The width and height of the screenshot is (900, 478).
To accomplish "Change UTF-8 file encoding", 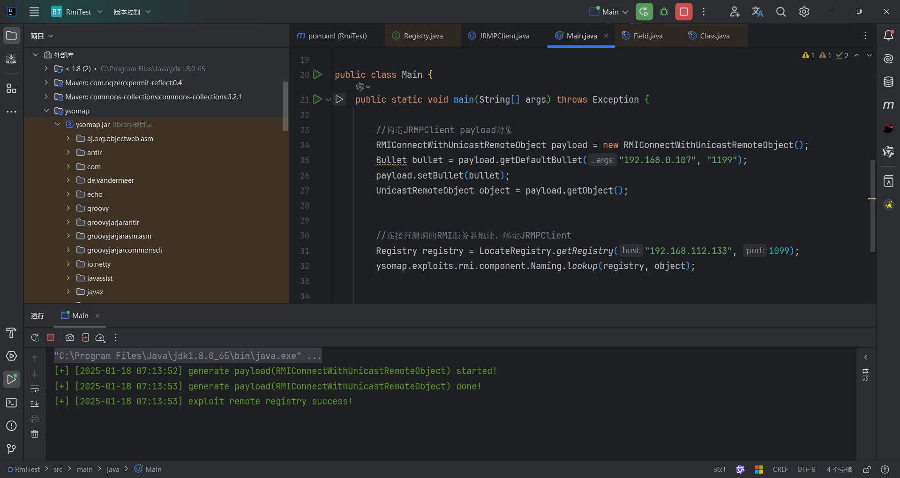I will (x=806, y=470).
